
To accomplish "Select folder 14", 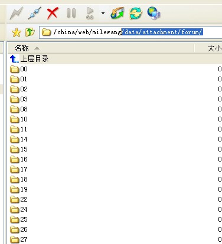I will pyautogui.click(x=19, y=139).
